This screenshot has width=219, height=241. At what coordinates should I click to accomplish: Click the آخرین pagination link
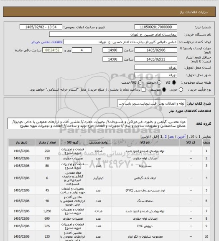(x=181, y=137)
